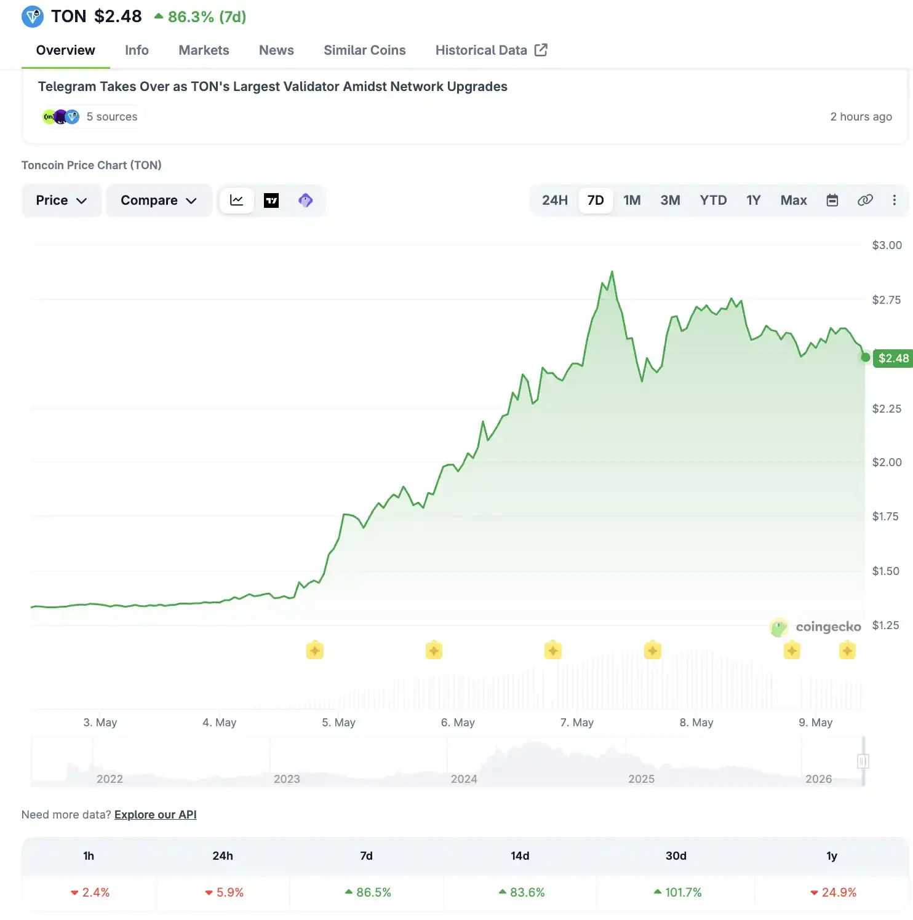Click the 86.3% (7d) change indicator
Image resolution: width=913 pixels, height=920 pixels.
tap(201, 17)
